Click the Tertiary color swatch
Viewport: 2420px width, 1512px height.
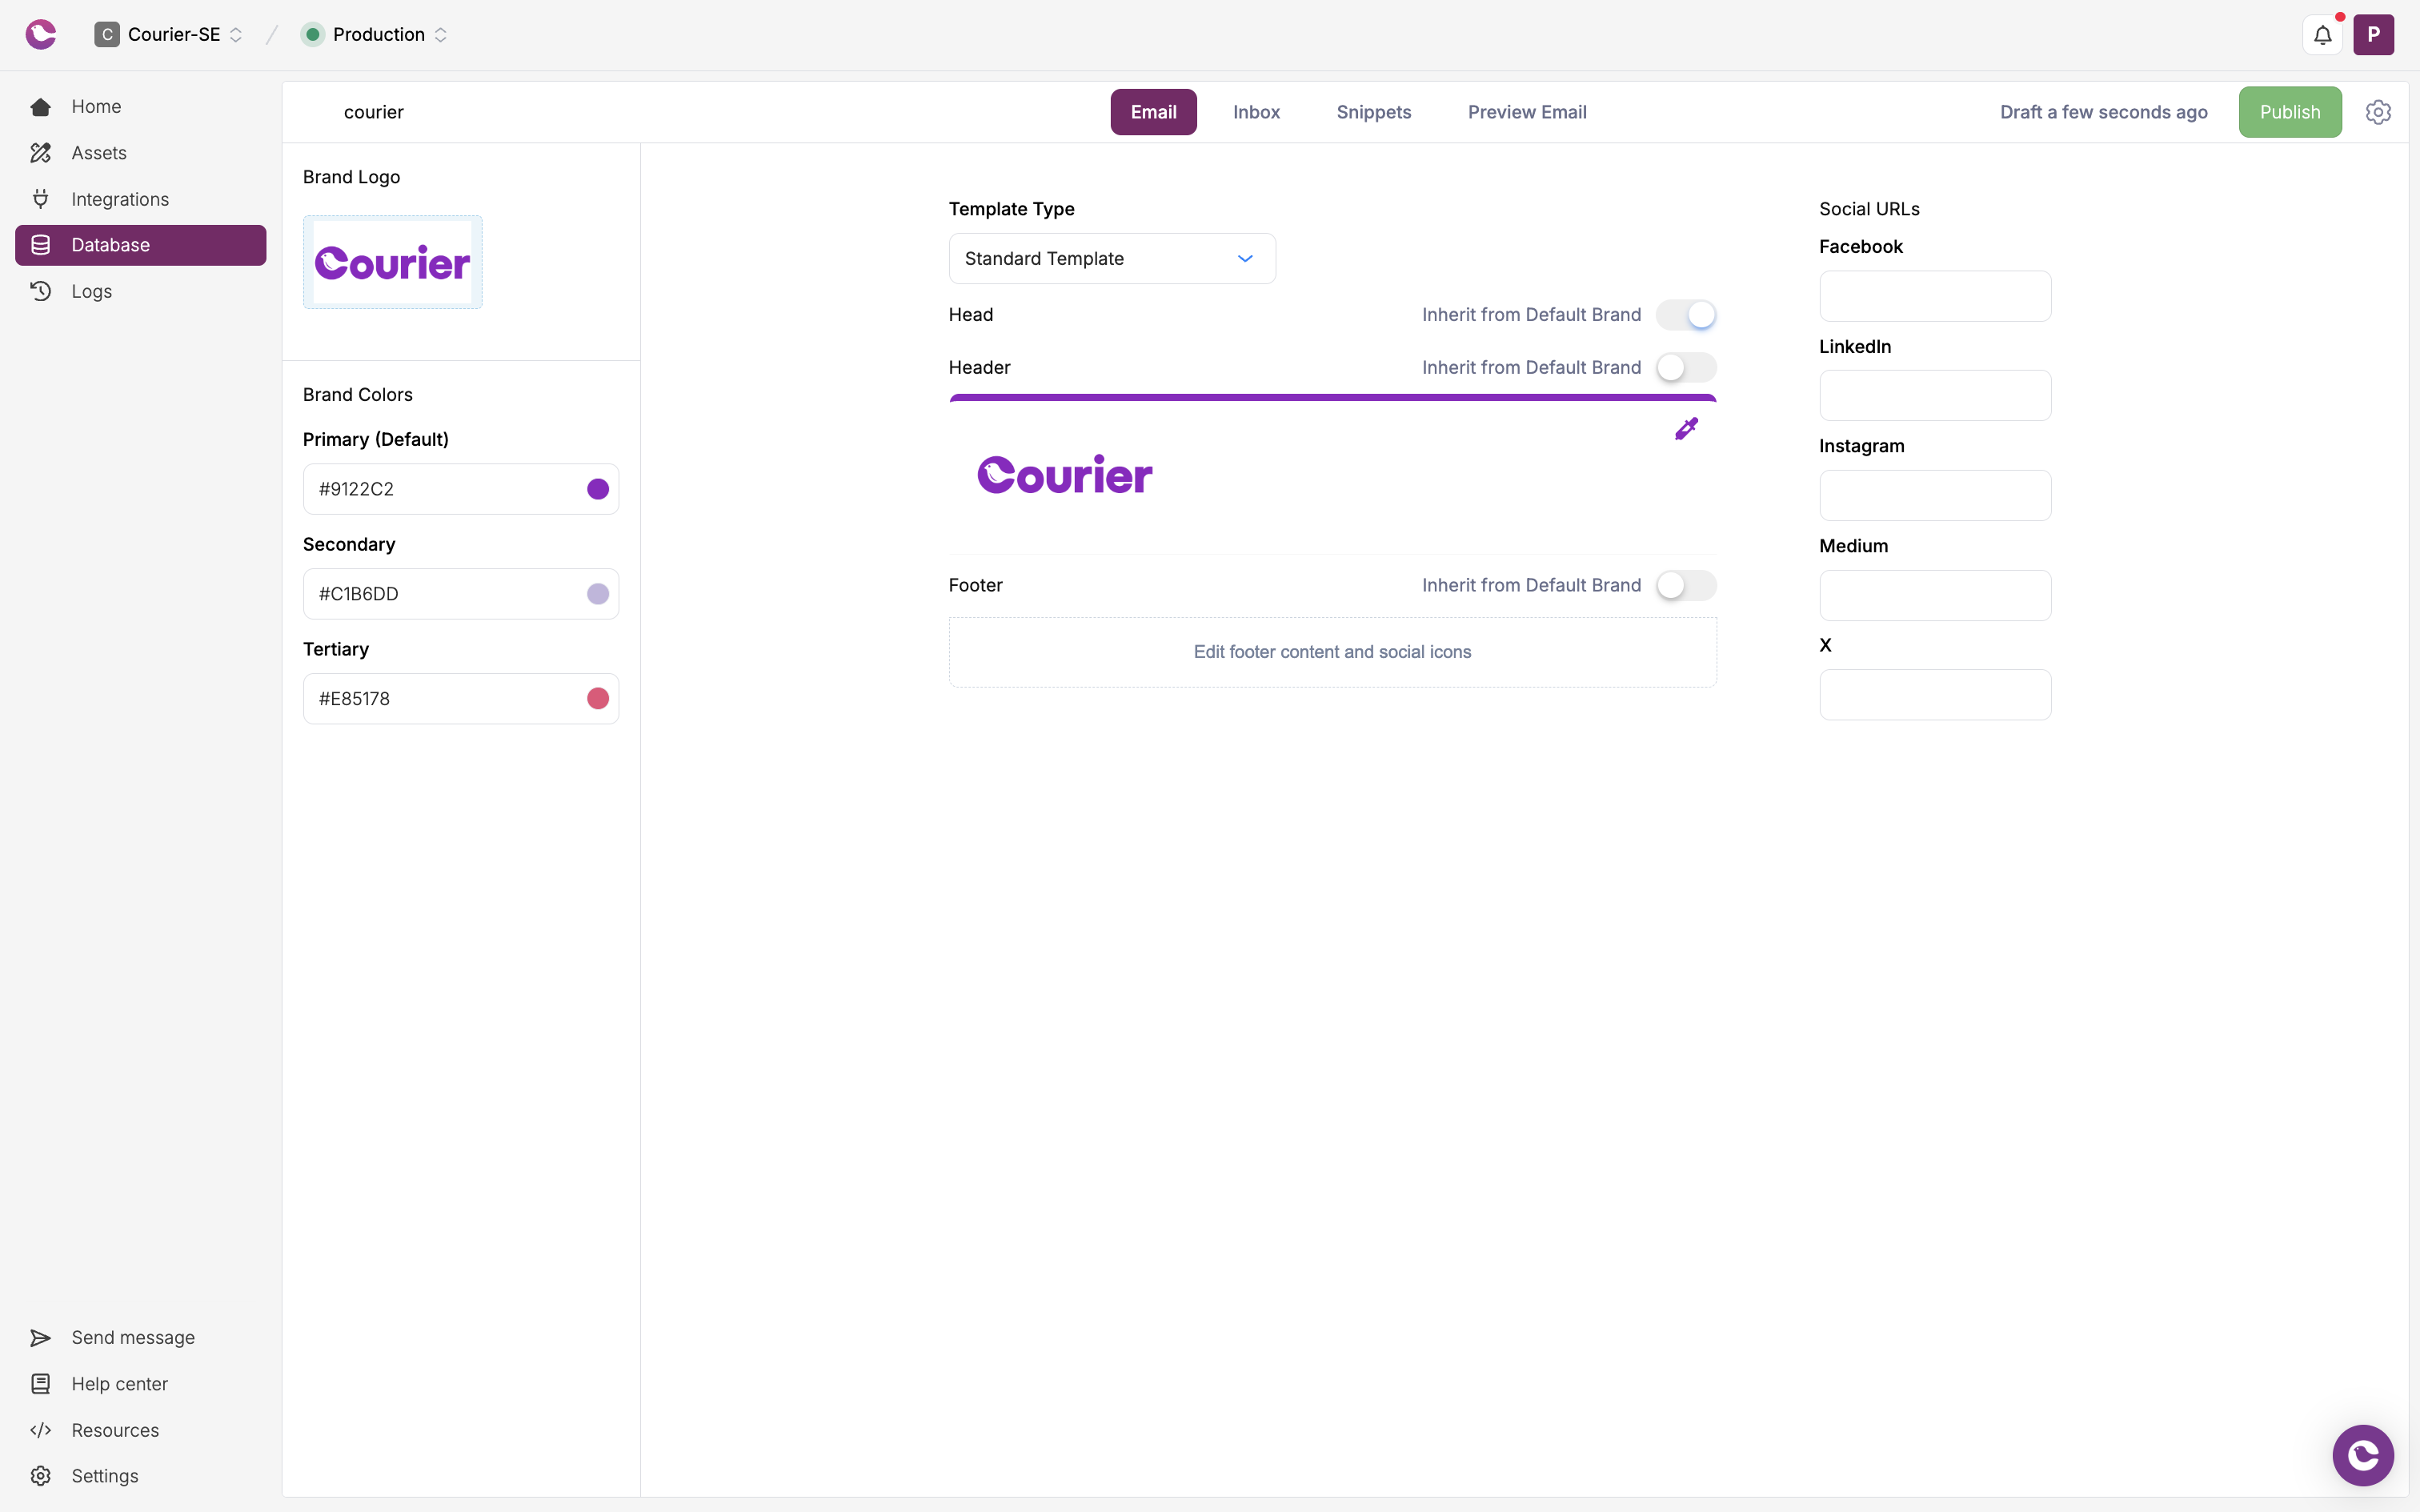pos(598,699)
